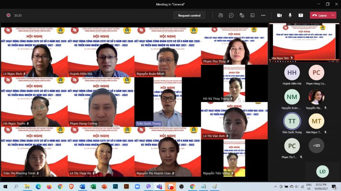Click the share content tray icon
Screen dimensions: 341x191
[300, 15]
